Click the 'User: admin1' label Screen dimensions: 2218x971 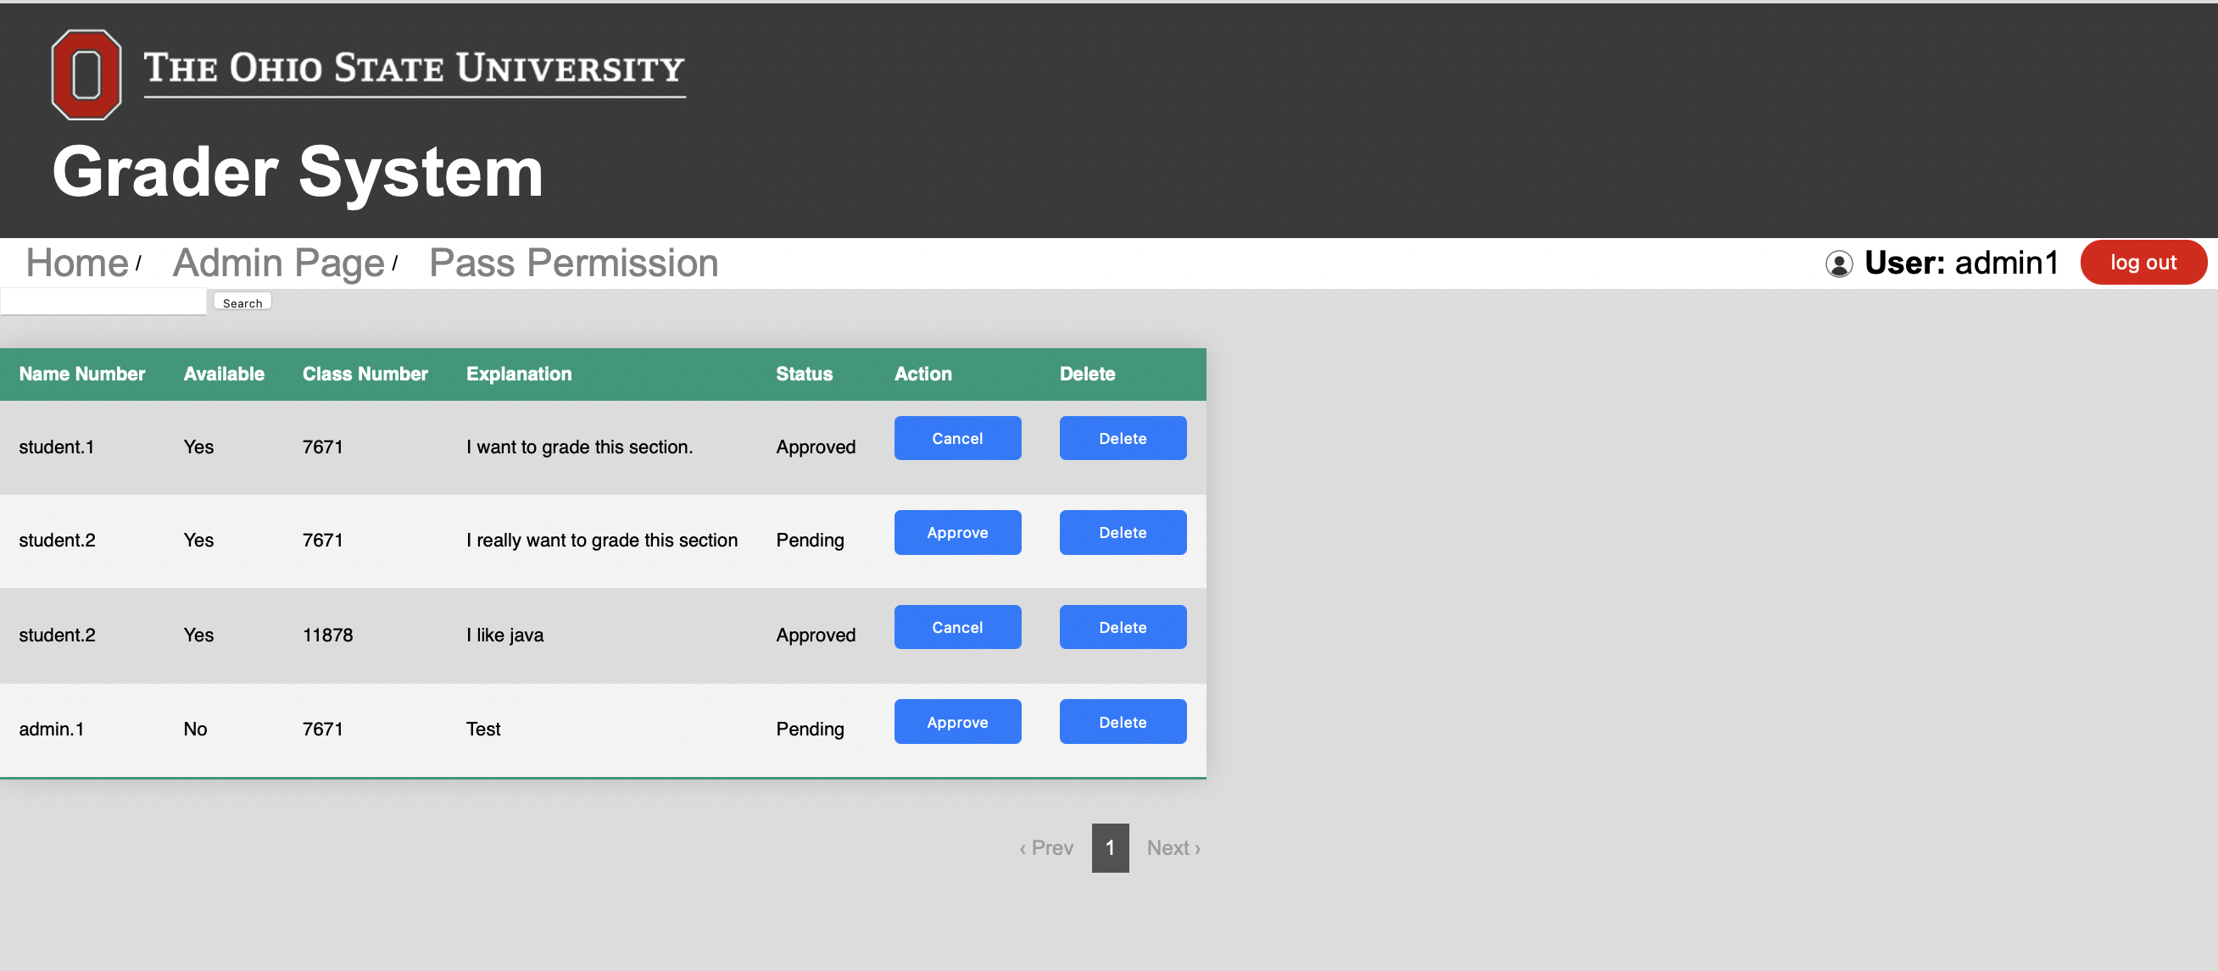pyautogui.click(x=1960, y=263)
